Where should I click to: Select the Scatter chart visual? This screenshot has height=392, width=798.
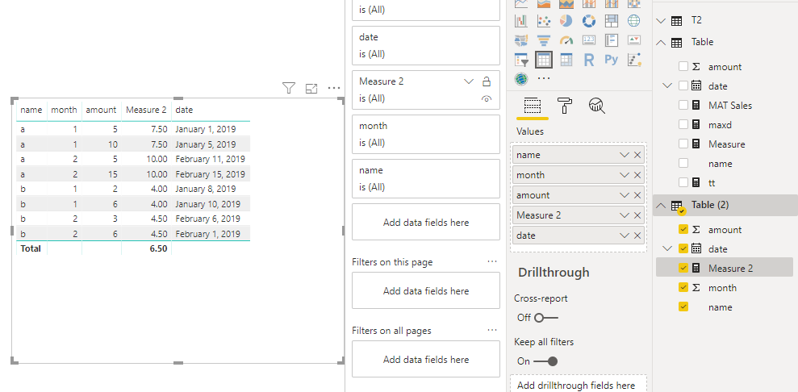point(544,21)
